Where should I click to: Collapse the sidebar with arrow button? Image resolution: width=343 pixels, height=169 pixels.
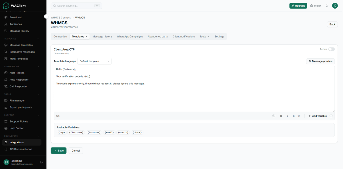46,17
